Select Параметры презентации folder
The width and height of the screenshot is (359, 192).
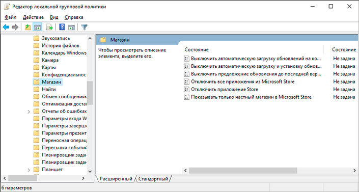click(x=64, y=133)
